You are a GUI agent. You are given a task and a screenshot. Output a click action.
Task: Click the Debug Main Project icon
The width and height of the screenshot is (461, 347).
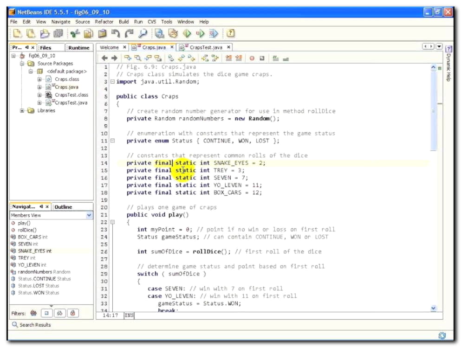coord(200,33)
